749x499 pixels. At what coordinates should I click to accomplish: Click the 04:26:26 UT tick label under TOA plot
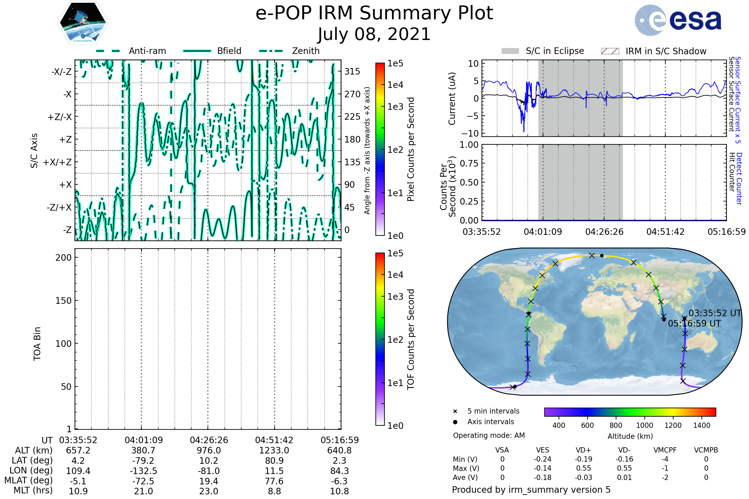pos(209,440)
